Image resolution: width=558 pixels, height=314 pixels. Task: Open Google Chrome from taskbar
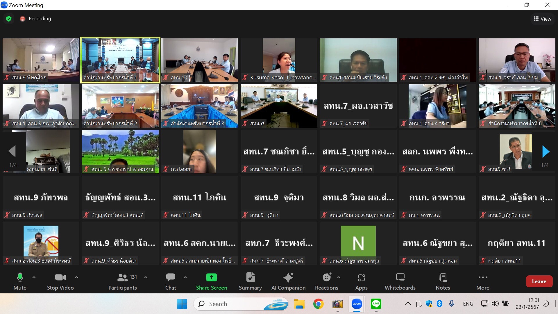tap(319, 304)
